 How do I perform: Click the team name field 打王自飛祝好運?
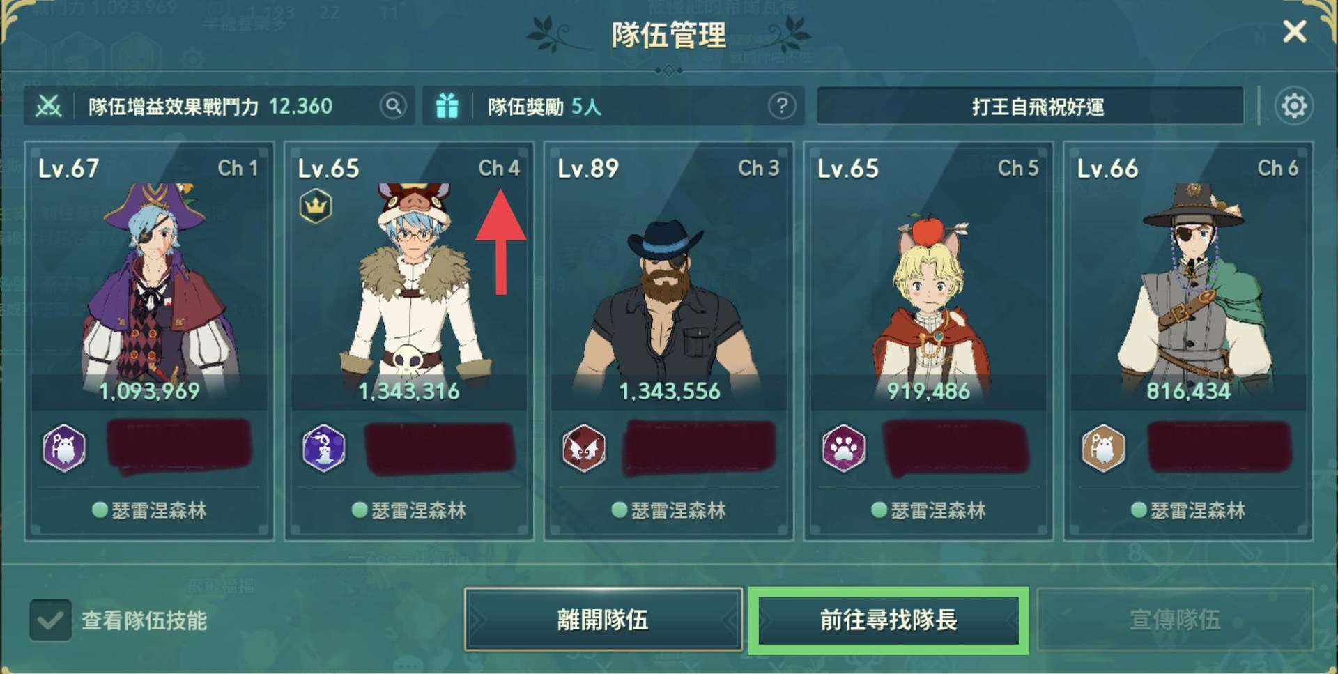[1030, 106]
